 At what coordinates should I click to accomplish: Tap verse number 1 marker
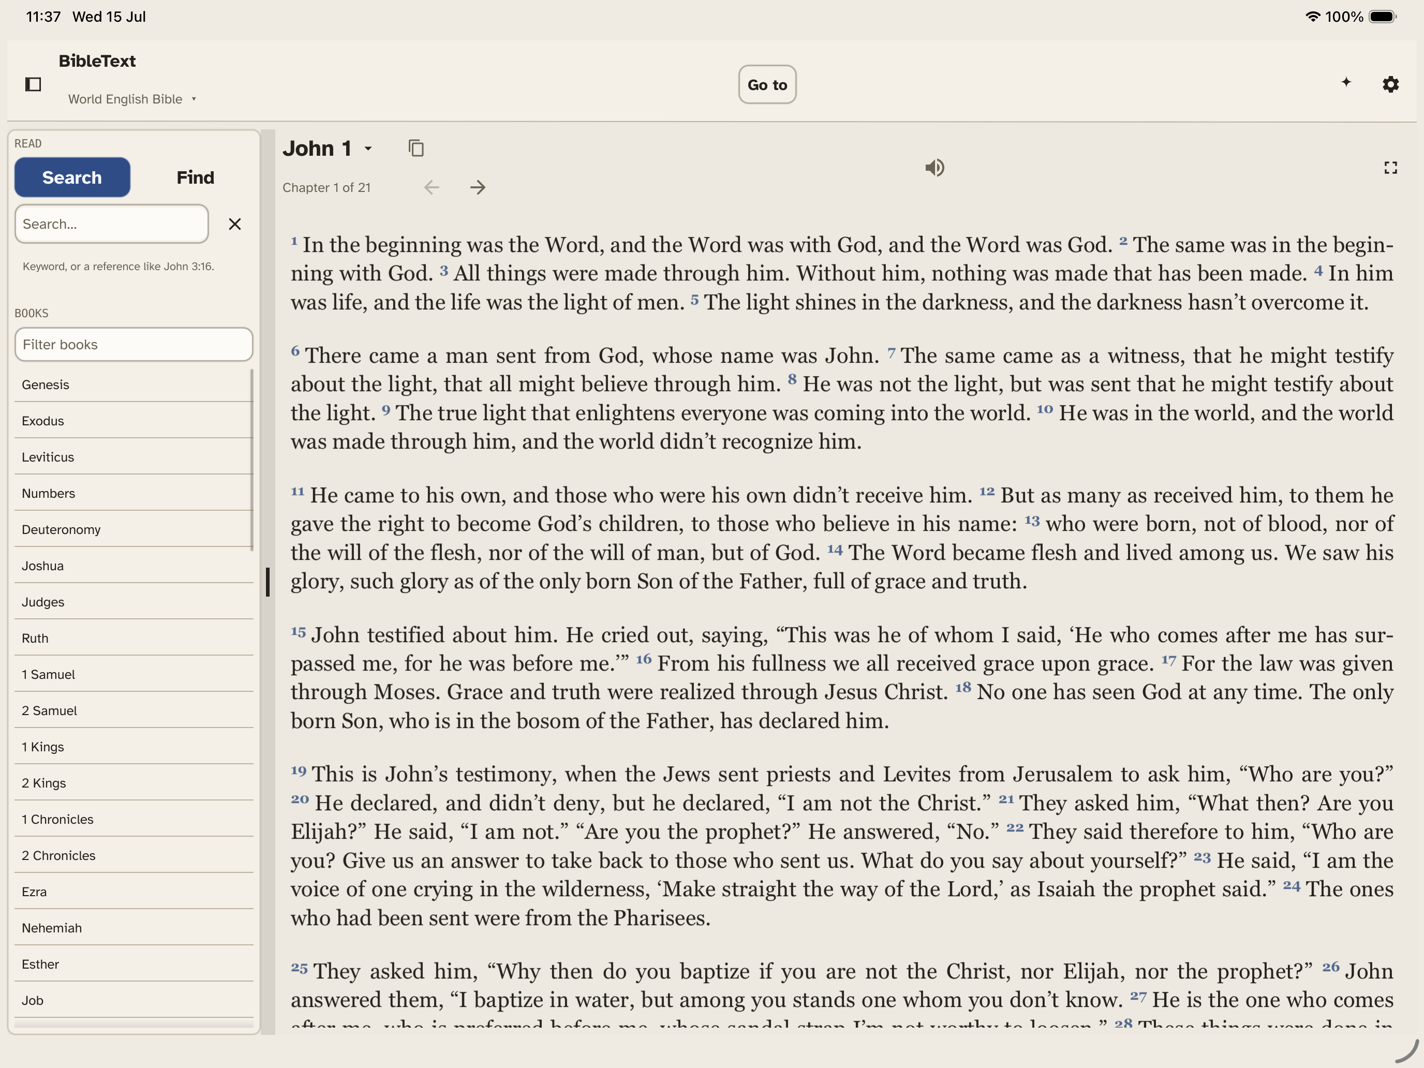pos(294,241)
